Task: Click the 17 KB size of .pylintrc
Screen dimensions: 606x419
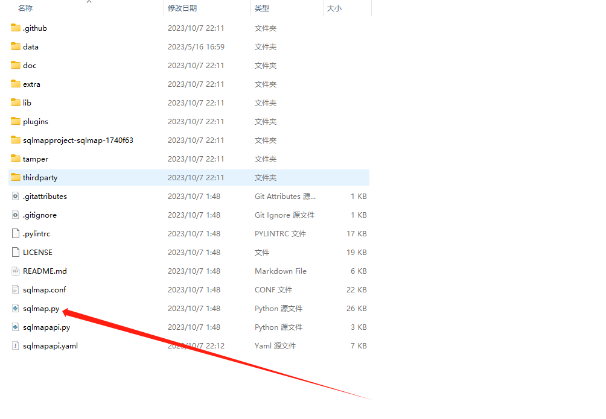Action: (356, 234)
